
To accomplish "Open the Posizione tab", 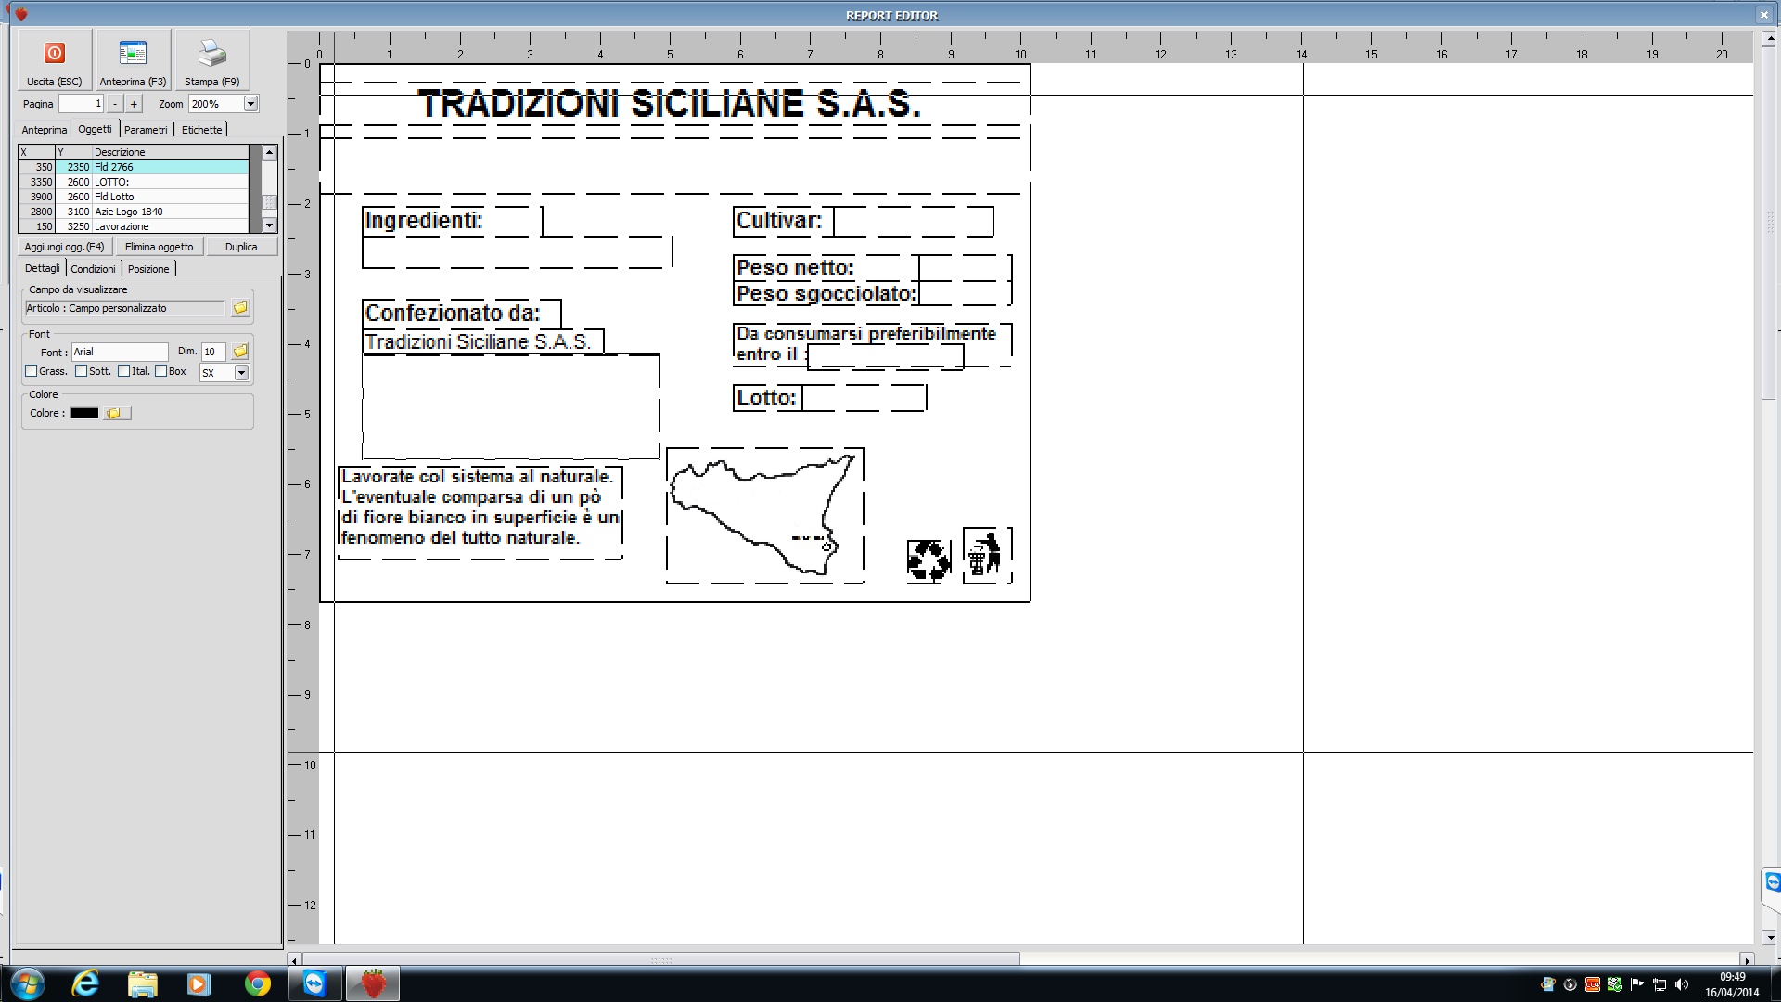I will click(148, 269).
